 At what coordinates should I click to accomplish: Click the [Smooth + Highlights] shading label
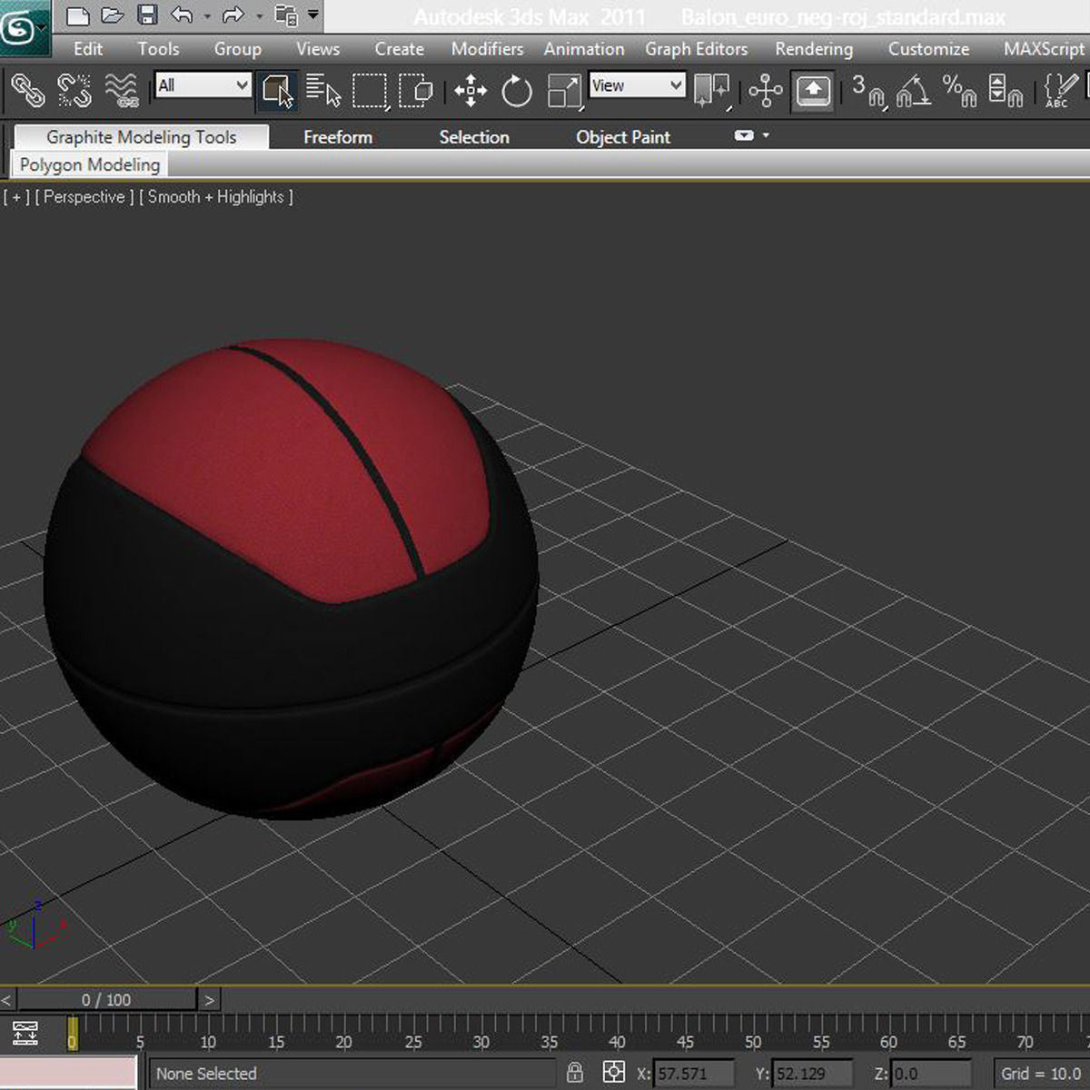(216, 196)
